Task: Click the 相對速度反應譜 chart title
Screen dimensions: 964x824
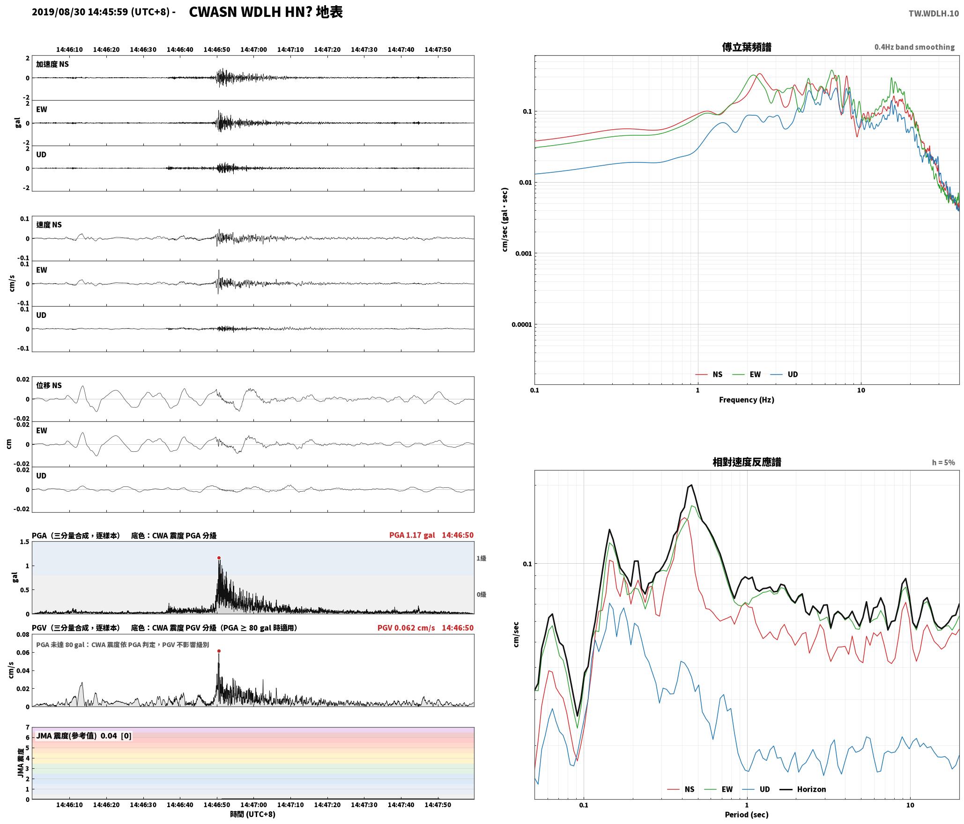Action: [747, 462]
